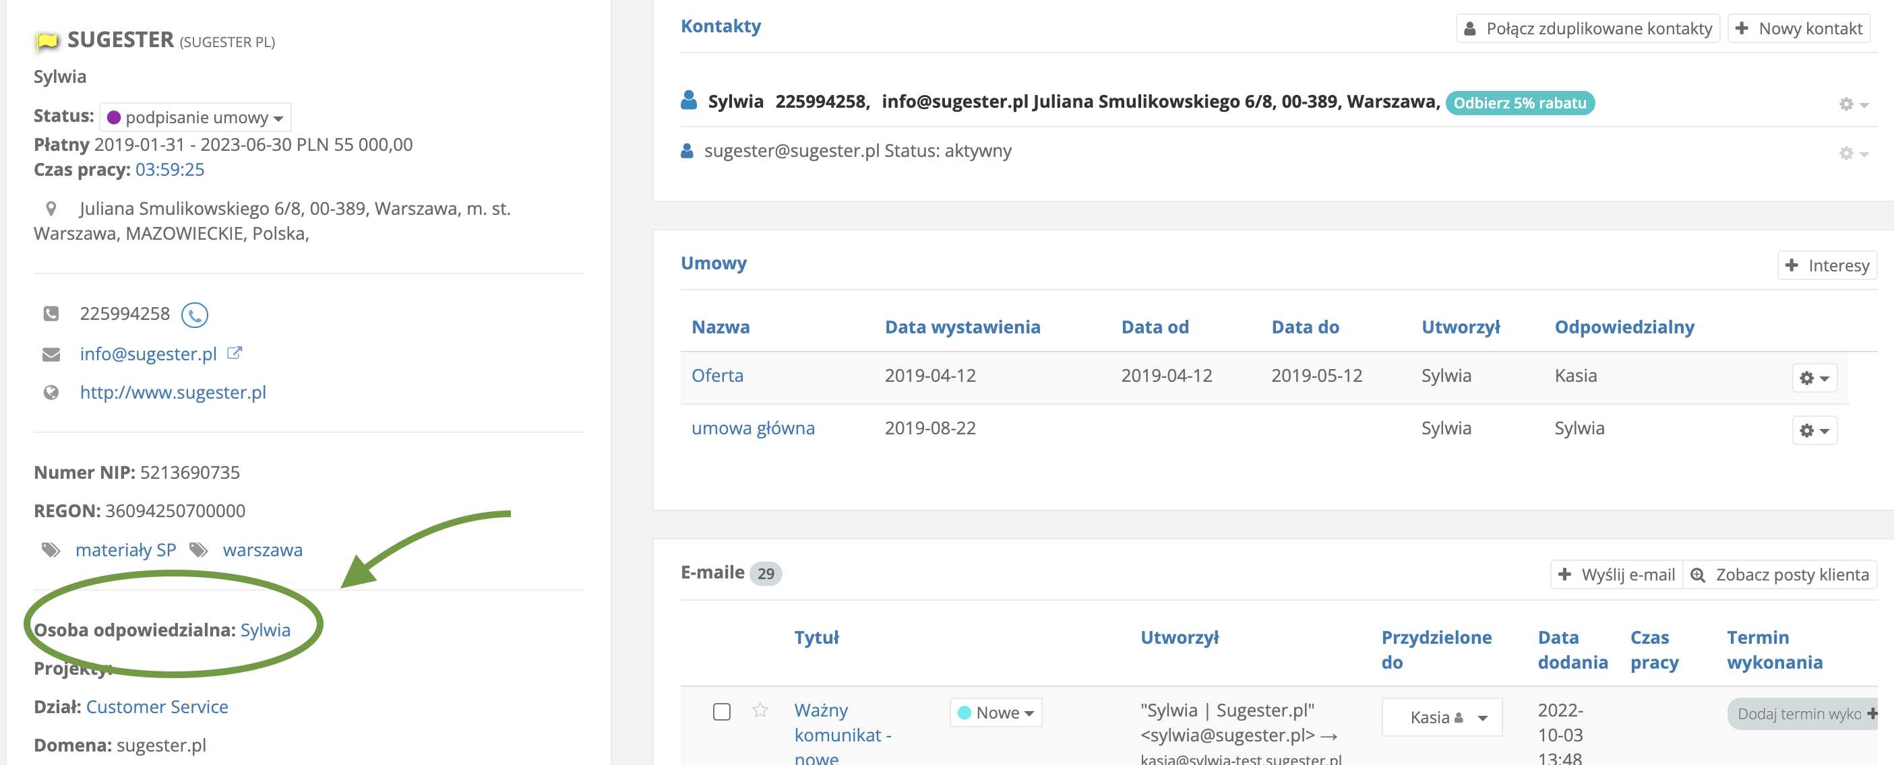Open gear menu for Sylwia contact row
The width and height of the screenshot is (1894, 765).
coord(1853,104)
